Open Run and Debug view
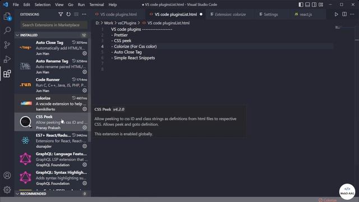Viewport: 359px width, 202px height. (x=7, y=59)
